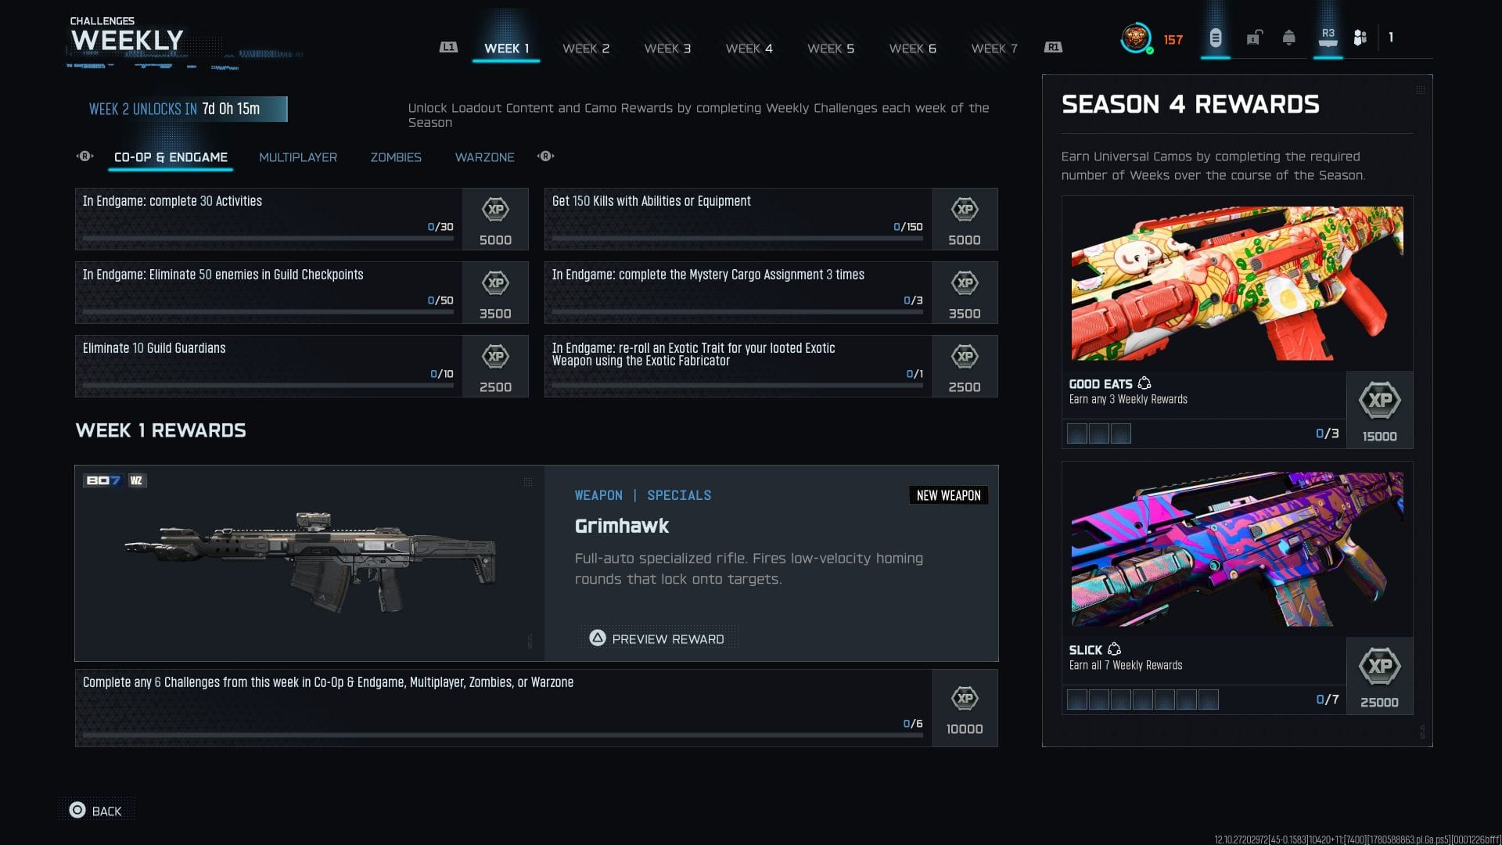Click XP icon for Complete any 6 Challenges
Viewport: 1502px width, 845px height.
[x=965, y=699]
